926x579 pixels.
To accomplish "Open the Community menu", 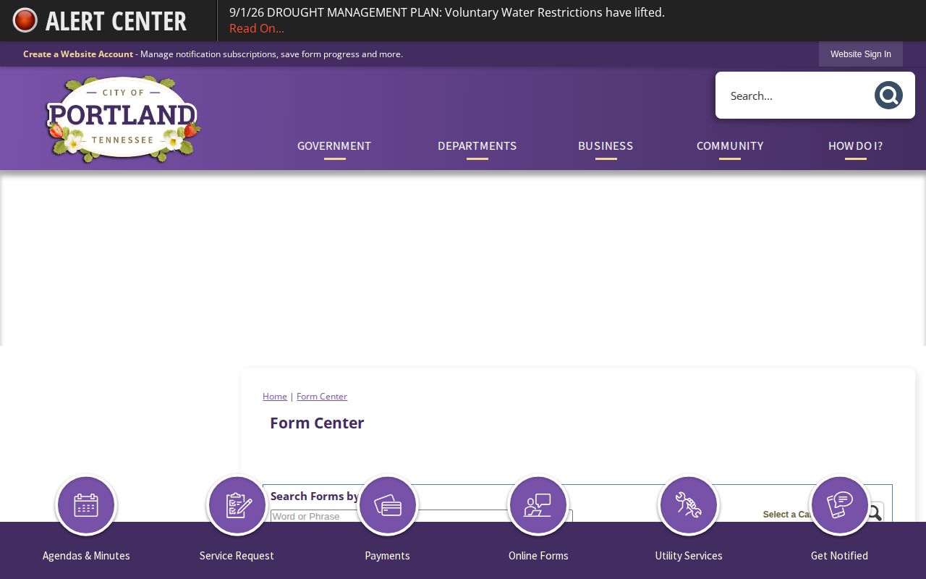I will (x=730, y=146).
